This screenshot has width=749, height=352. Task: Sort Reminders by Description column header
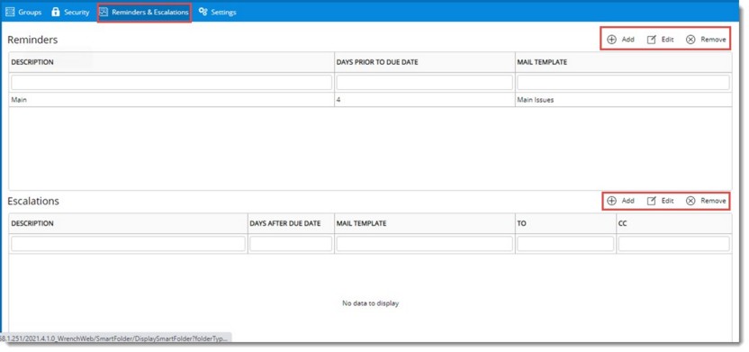(32, 62)
